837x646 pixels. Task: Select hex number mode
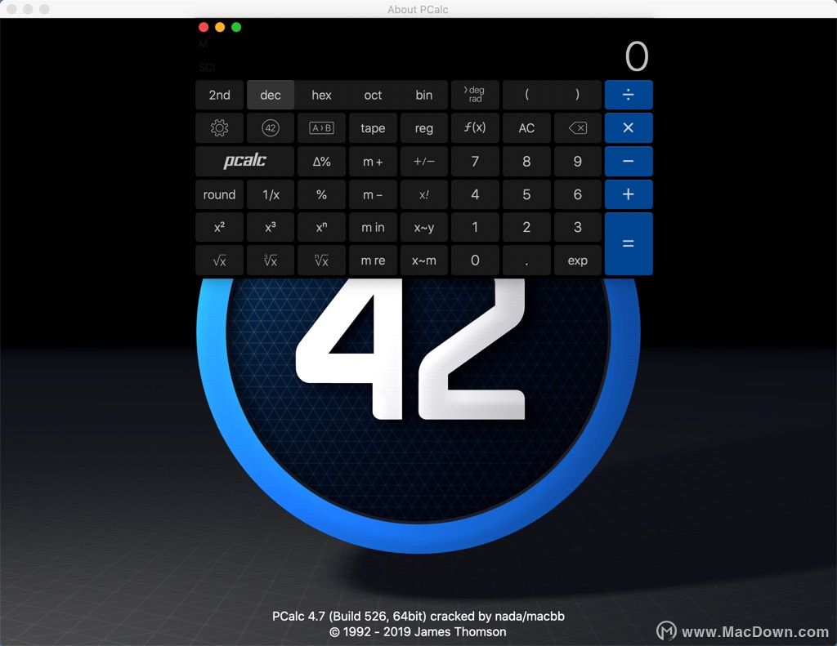tap(321, 95)
